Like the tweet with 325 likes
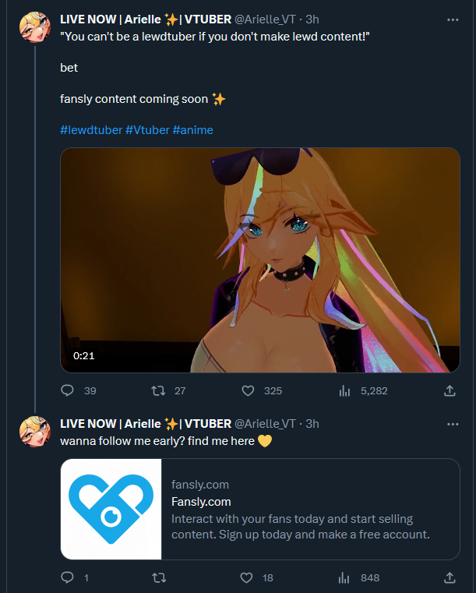This screenshot has height=593, width=476. pos(249,390)
